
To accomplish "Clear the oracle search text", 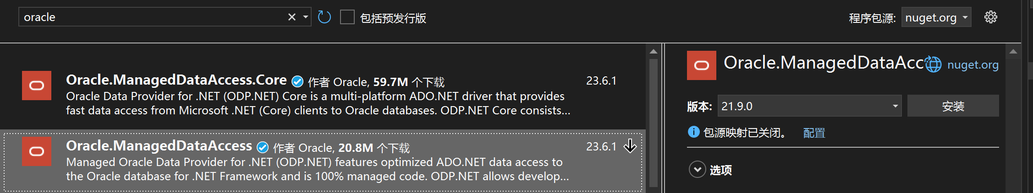I will [x=291, y=17].
